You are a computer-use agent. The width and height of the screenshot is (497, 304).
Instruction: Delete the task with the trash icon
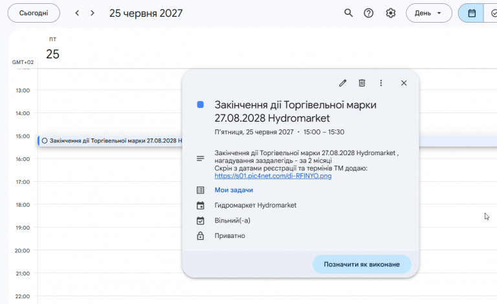pos(362,83)
